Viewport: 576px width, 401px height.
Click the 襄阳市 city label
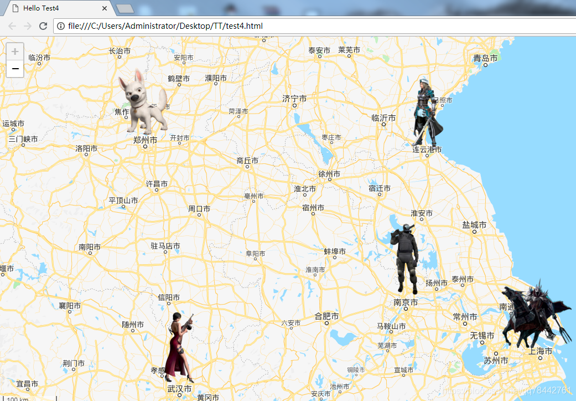click(x=70, y=306)
